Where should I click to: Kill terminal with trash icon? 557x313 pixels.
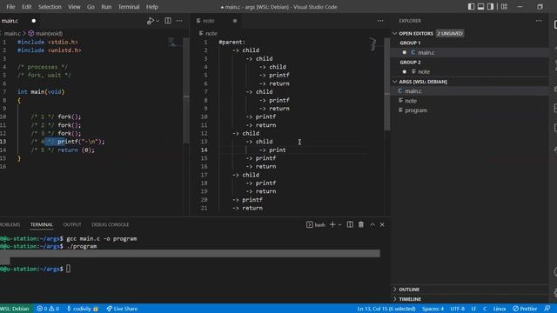[361, 224]
